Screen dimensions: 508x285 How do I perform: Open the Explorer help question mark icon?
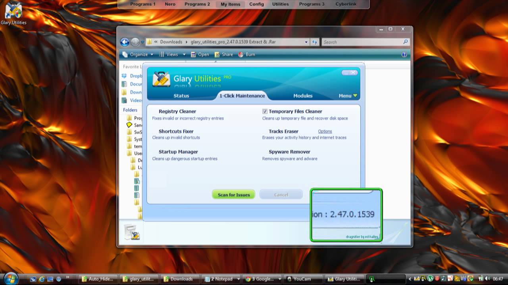(404, 55)
